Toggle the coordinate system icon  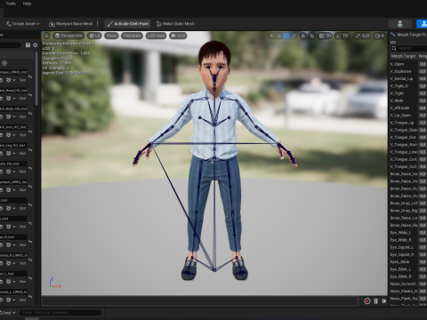(302, 36)
